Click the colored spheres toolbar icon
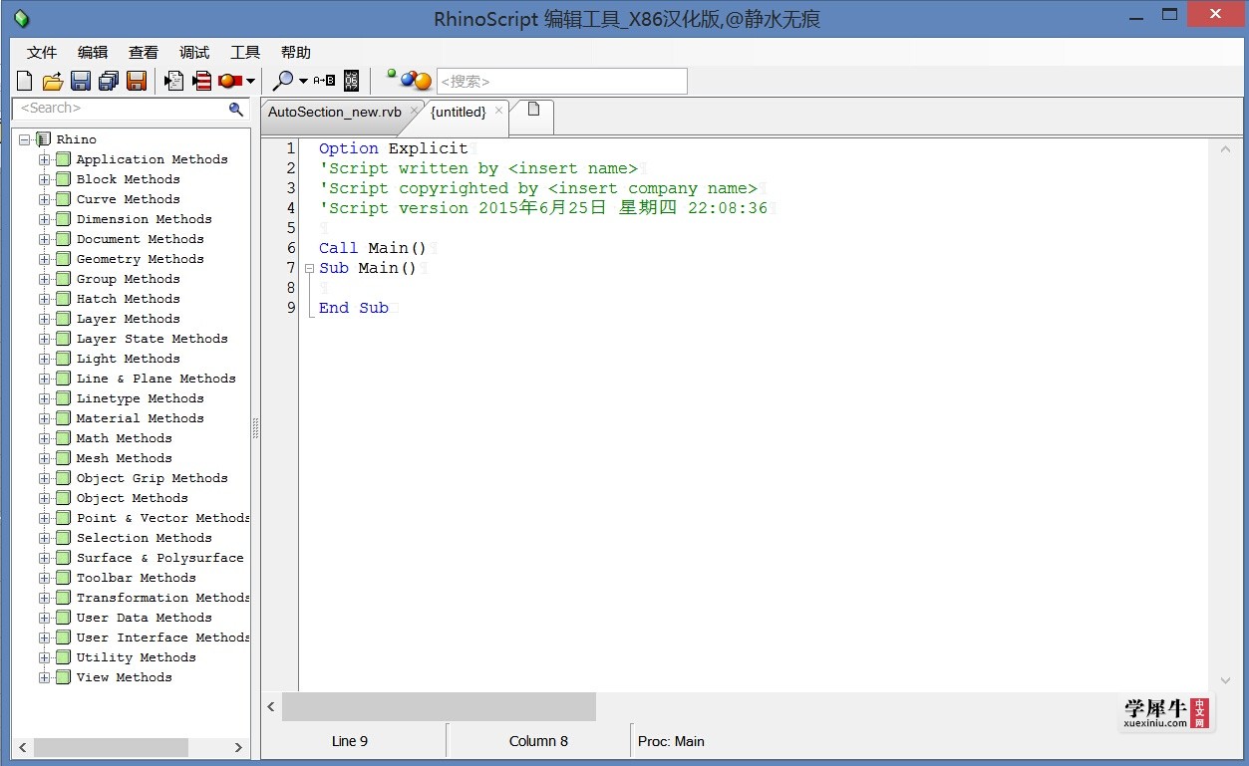 (x=409, y=80)
